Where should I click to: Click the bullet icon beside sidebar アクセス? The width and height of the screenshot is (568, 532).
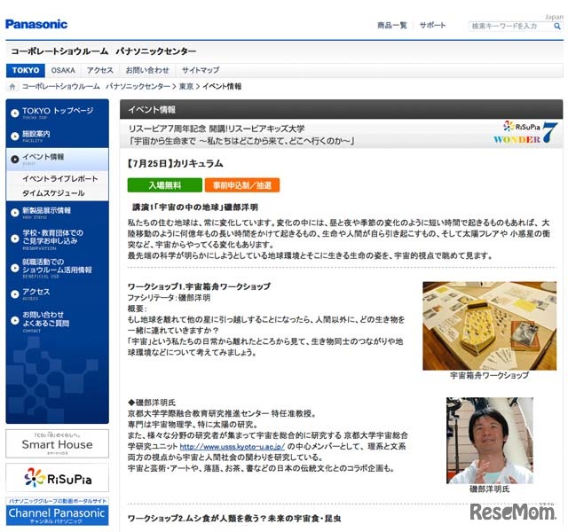coord(15,294)
